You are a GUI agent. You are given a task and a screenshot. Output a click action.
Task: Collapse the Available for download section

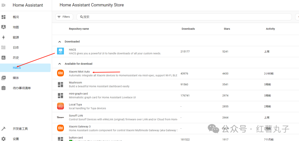point(60,64)
